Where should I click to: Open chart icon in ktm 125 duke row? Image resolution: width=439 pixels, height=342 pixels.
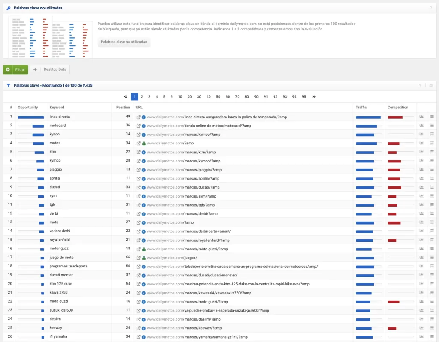421,284
